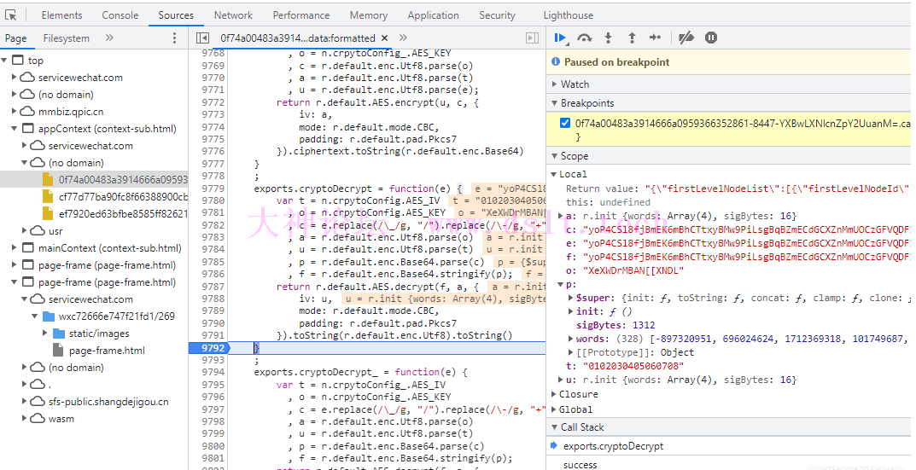Close the 0f74a00483a3914 formatted file tab

pos(384,38)
